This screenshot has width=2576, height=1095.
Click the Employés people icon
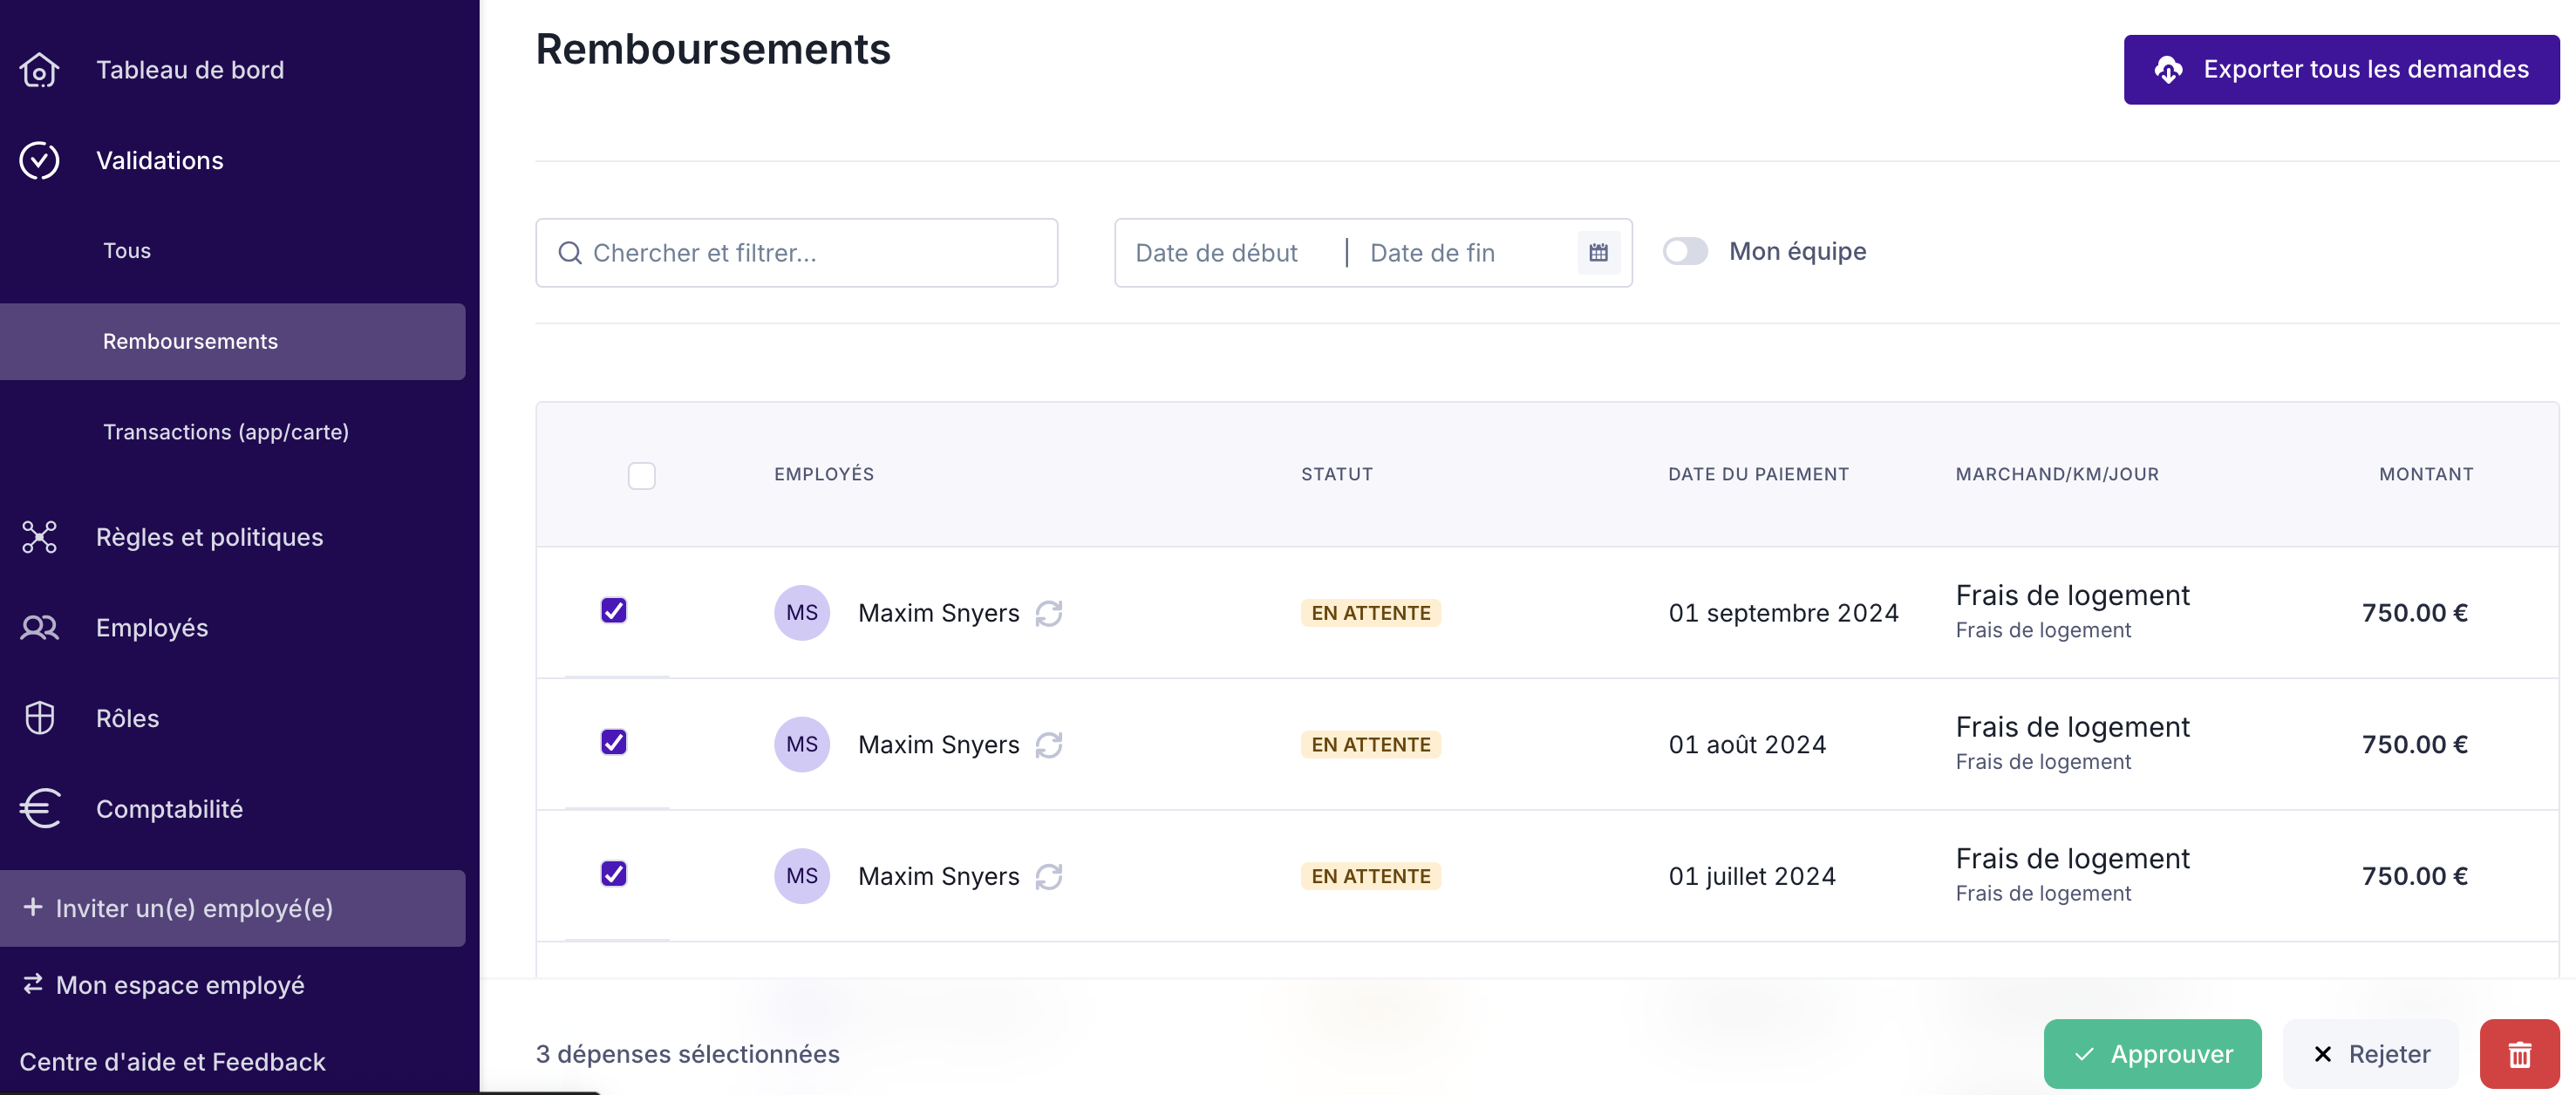click(39, 628)
